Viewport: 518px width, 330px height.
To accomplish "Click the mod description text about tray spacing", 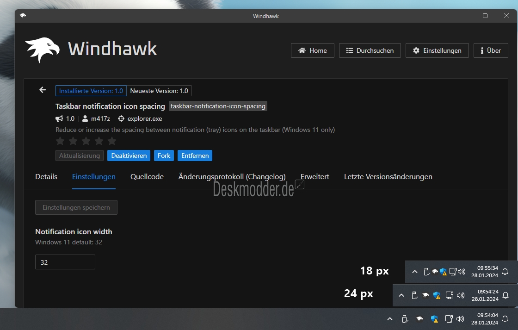I will [195, 130].
